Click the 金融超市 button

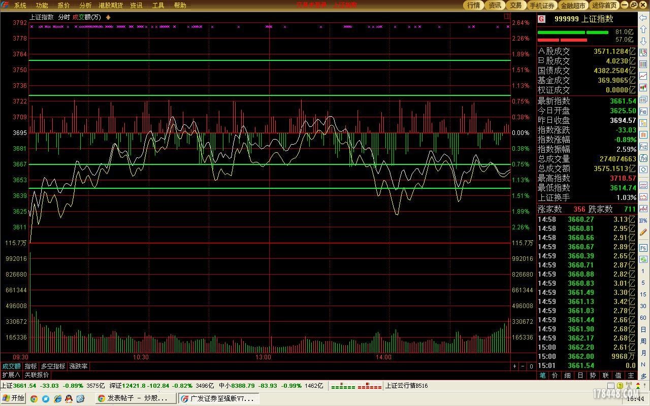click(573, 5)
